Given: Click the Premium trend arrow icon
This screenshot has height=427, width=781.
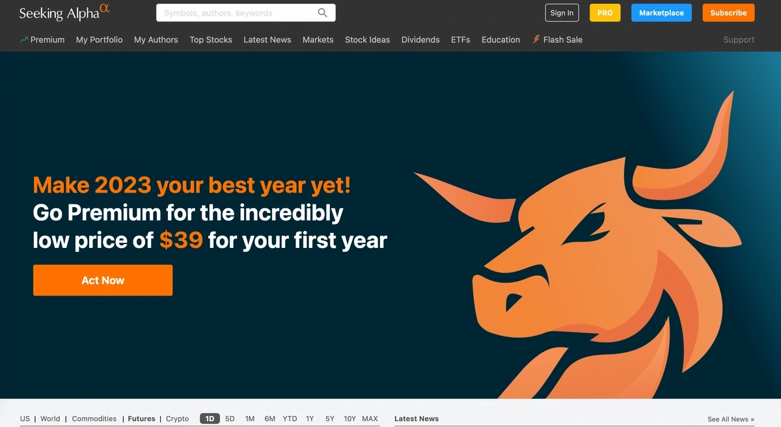Looking at the screenshot, I should coord(24,40).
